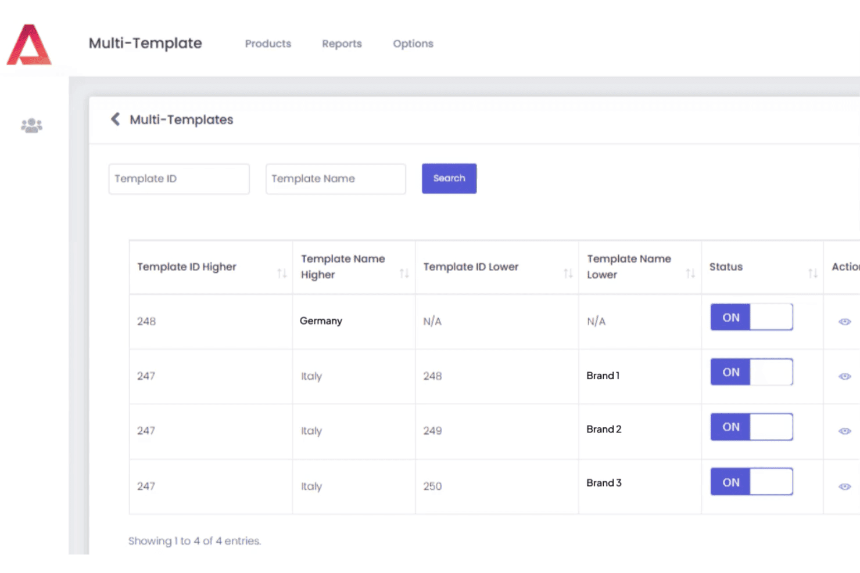The image size is (860, 573).
Task: Click the Multi-Templates page heading
Action: 181,120
